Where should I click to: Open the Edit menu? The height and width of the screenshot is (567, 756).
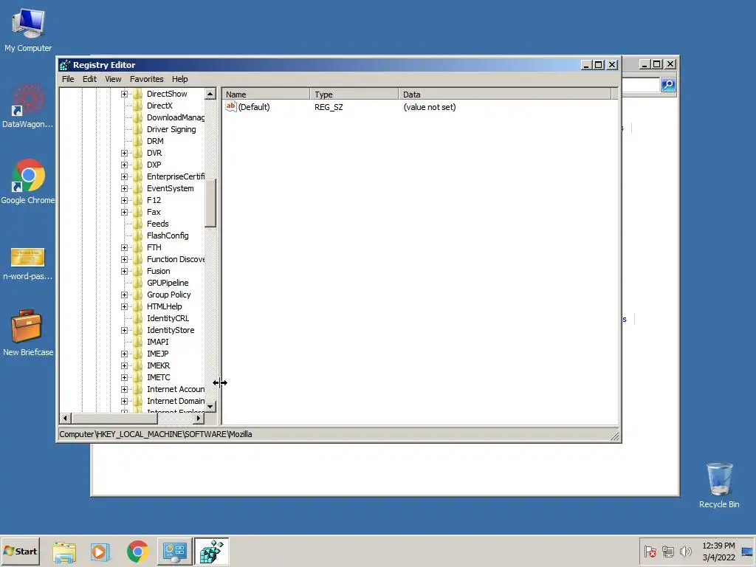coord(89,79)
